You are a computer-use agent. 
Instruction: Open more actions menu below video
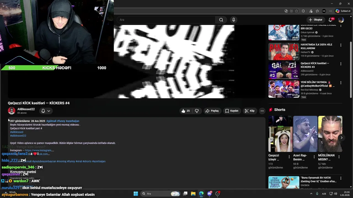click(x=262, y=111)
